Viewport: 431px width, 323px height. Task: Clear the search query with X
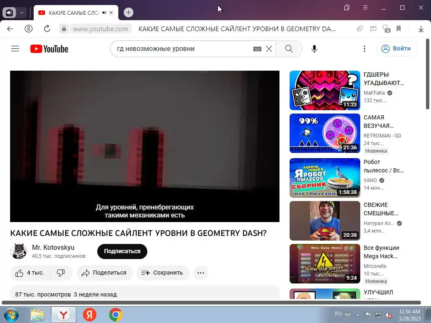pyautogui.click(x=269, y=49)
